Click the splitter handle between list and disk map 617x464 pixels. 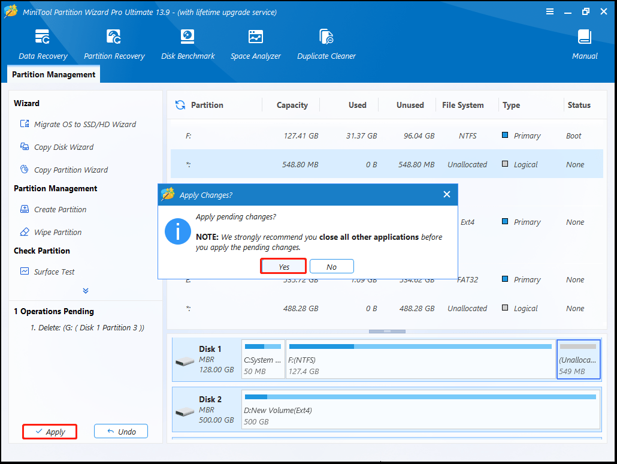pos(387,332)
